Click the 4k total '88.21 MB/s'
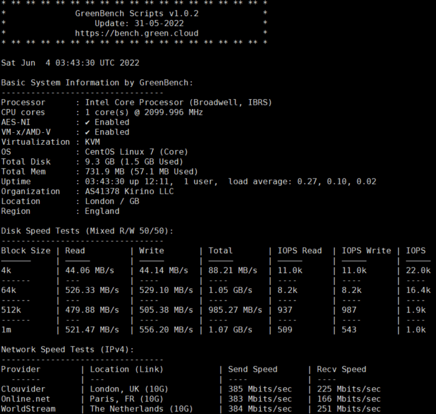This screenshot has width=436, height=414. [x=233, y=271]
